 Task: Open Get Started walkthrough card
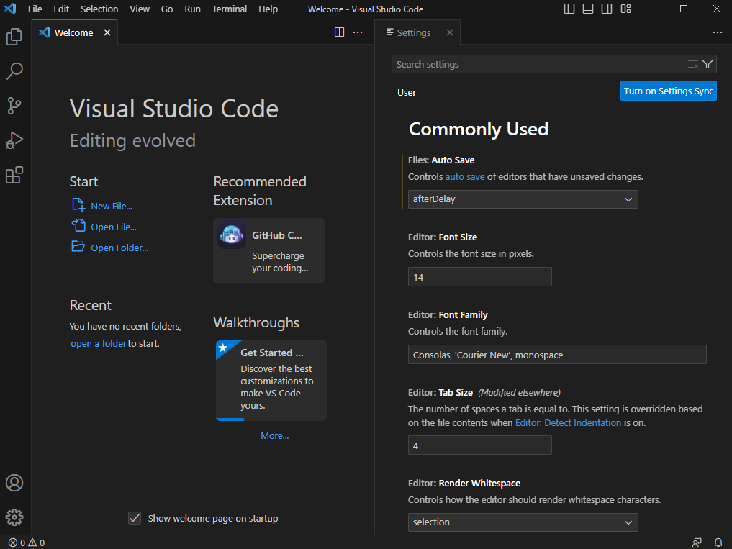coord(271,381)
